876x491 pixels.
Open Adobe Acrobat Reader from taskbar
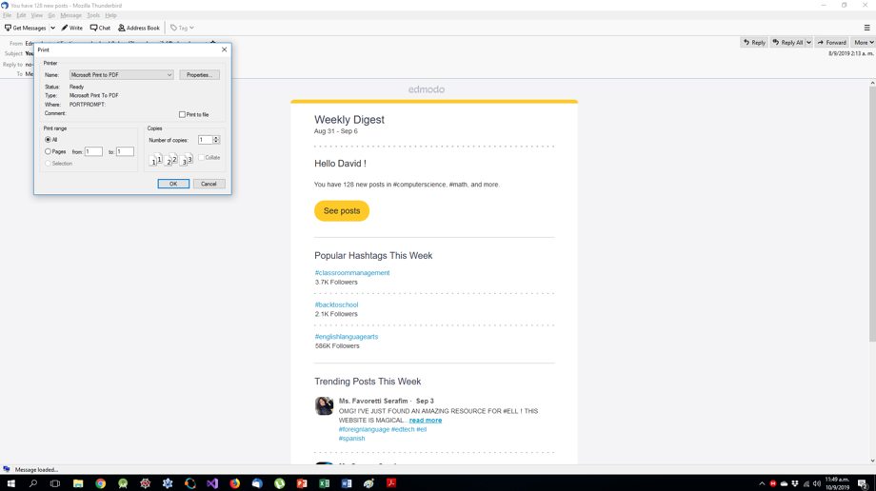(x=391, y=483)
